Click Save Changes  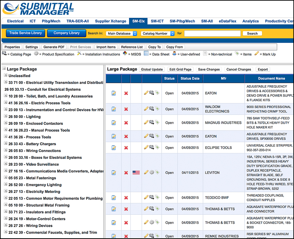tap(209, 69)
